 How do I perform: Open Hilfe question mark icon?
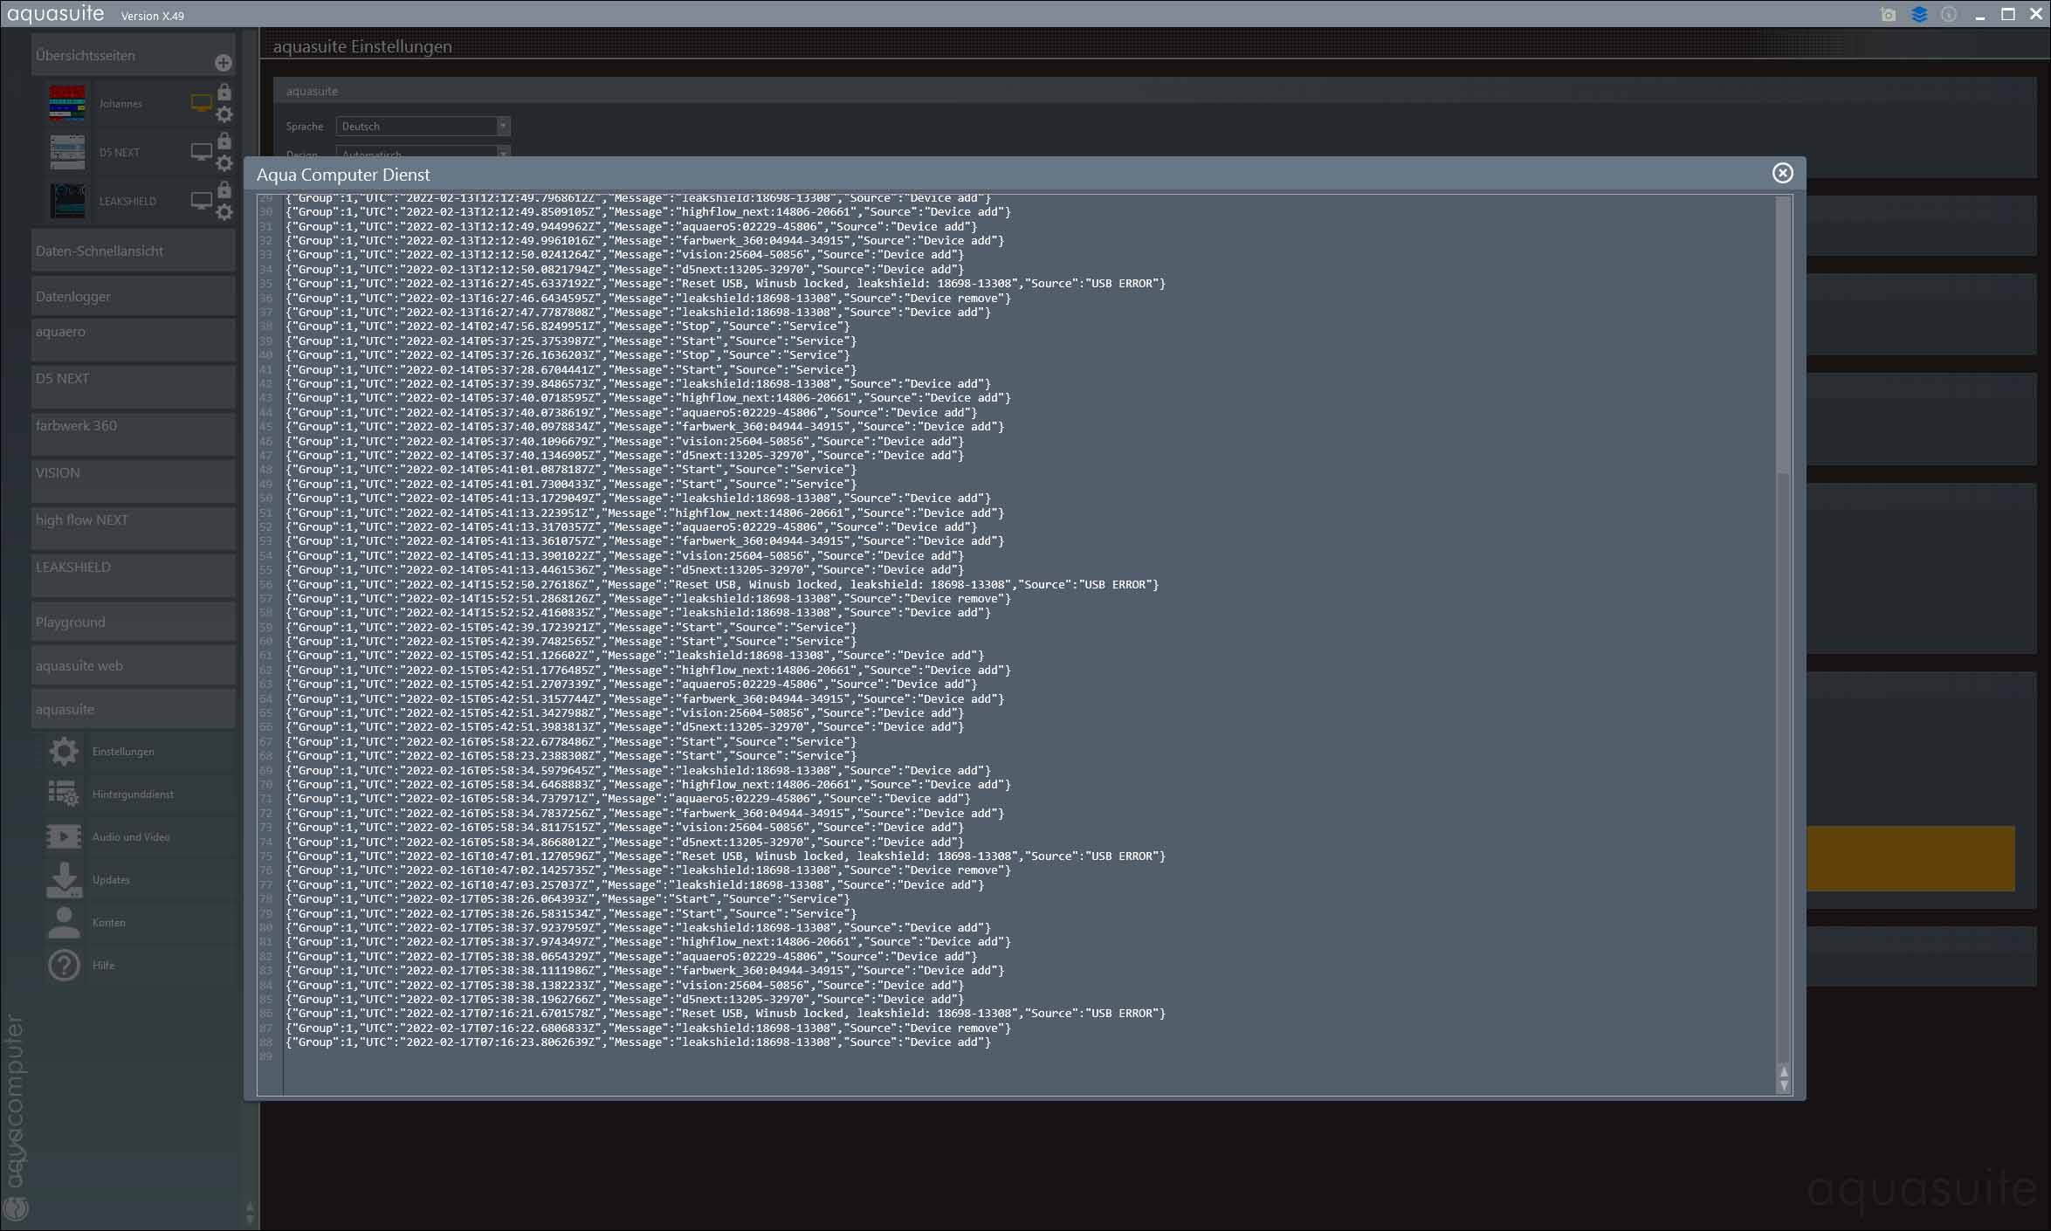pyautogui.click(x=64, y=965)
